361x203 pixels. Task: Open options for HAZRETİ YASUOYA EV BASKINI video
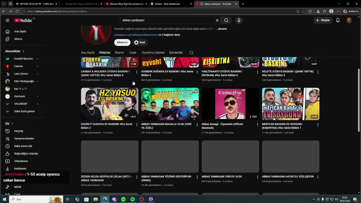pos(137,125)
